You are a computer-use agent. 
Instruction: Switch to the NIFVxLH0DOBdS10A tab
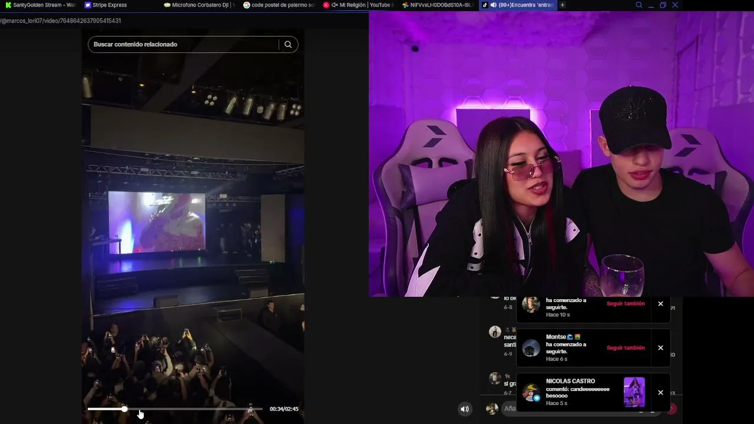(x=438, y=5)
